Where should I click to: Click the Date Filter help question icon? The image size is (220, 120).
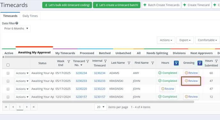click(17, 23)
